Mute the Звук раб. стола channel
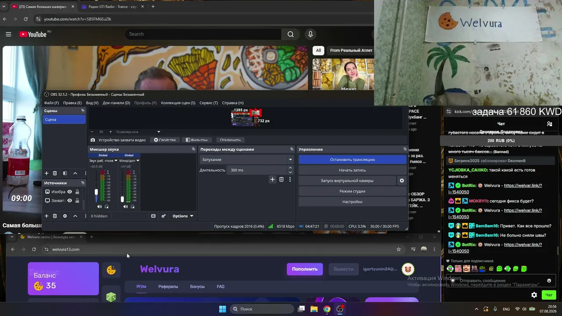562x316 pixels. pos(99,207)
